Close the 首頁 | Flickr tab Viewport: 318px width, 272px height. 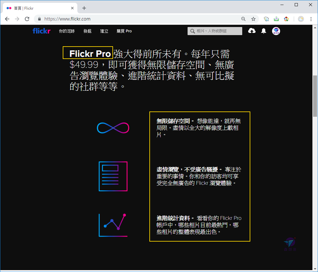(72, 8)
